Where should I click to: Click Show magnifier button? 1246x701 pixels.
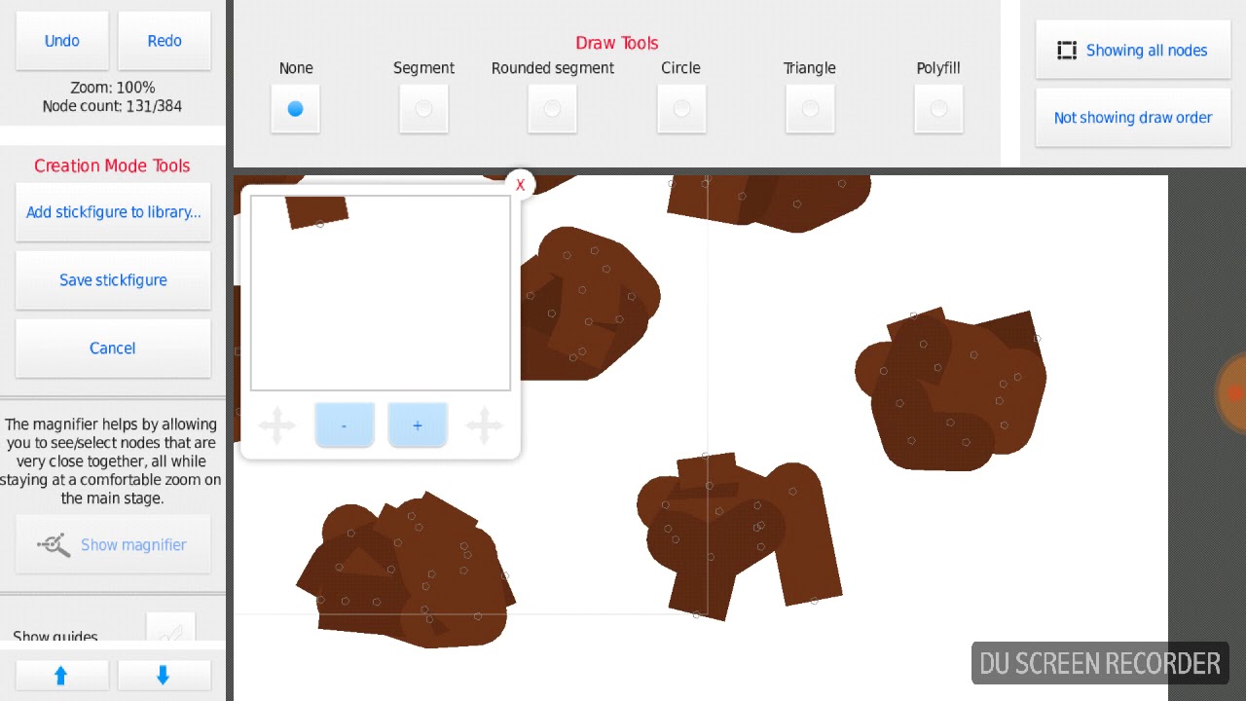tap(113, 545)
